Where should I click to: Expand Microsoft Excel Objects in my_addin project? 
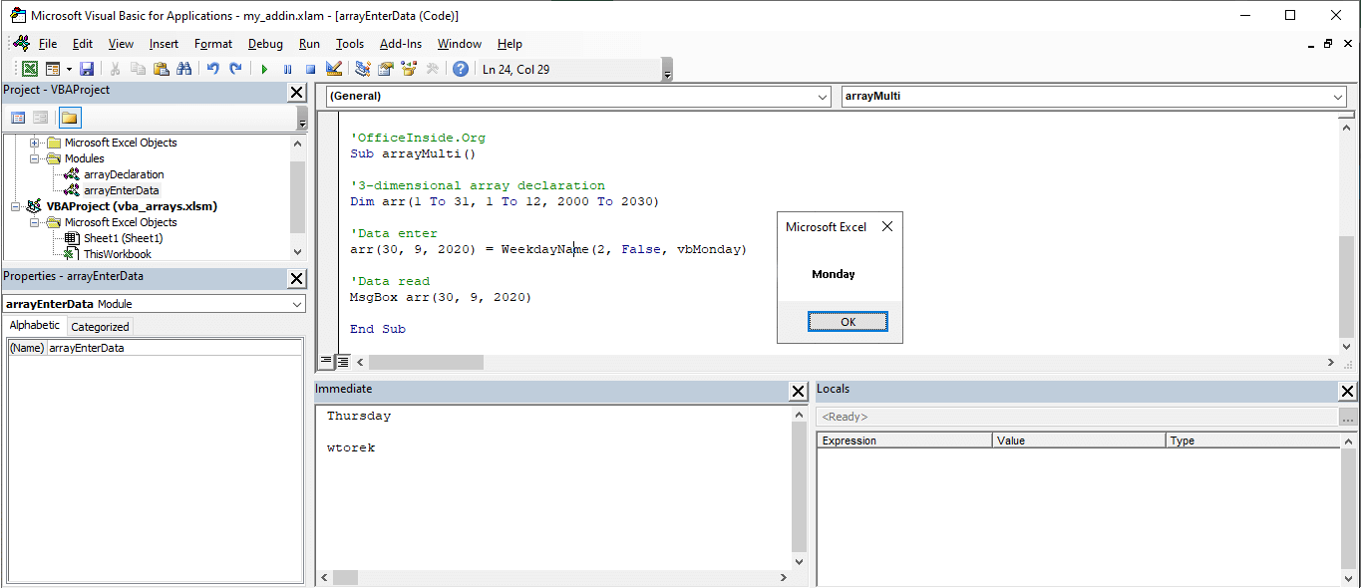34,143
